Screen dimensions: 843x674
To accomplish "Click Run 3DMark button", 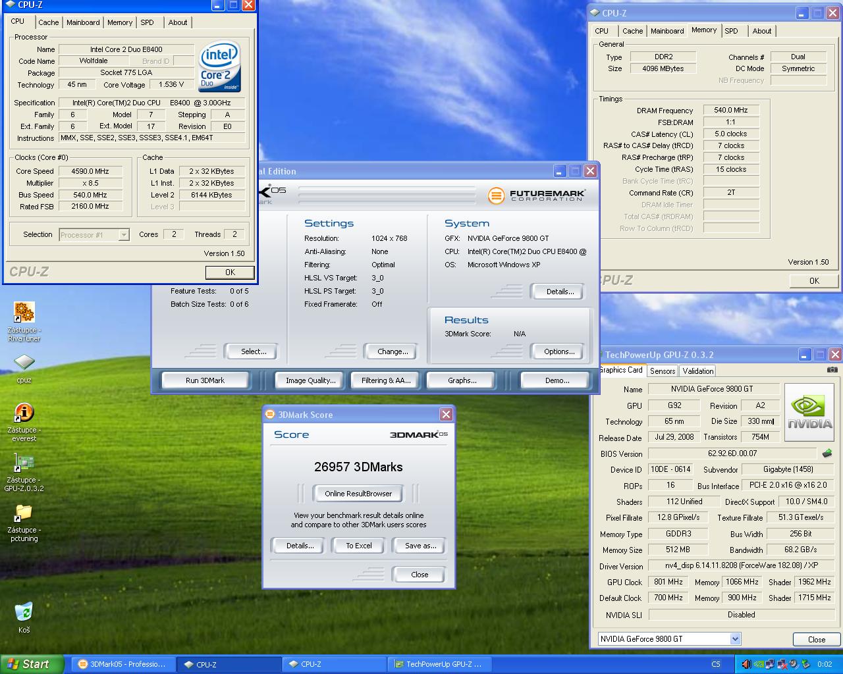I will point(205,380).
